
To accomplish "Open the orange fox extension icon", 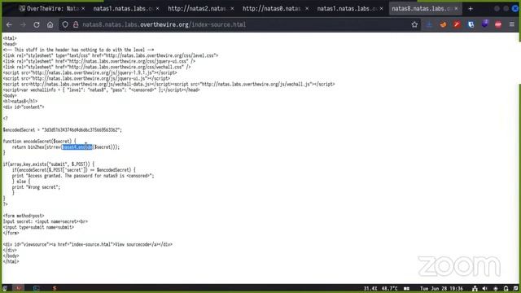I will click(443, 24).
